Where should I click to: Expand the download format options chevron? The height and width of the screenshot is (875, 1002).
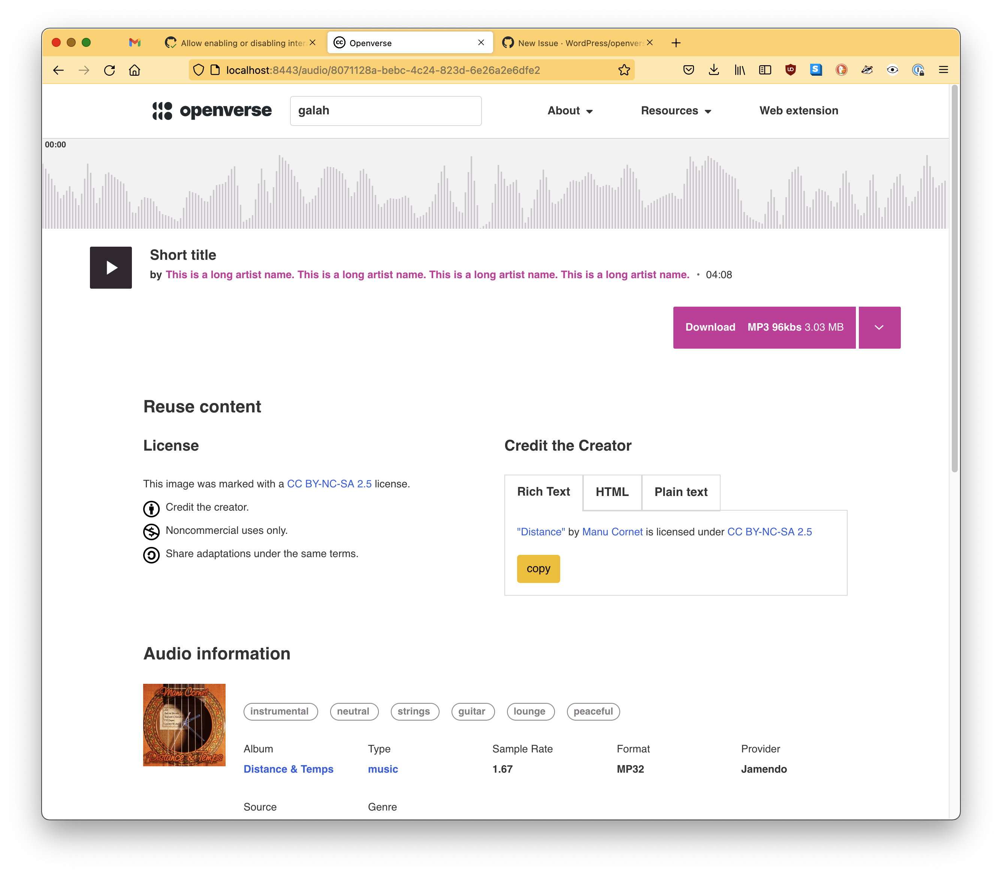click(879, 327)
